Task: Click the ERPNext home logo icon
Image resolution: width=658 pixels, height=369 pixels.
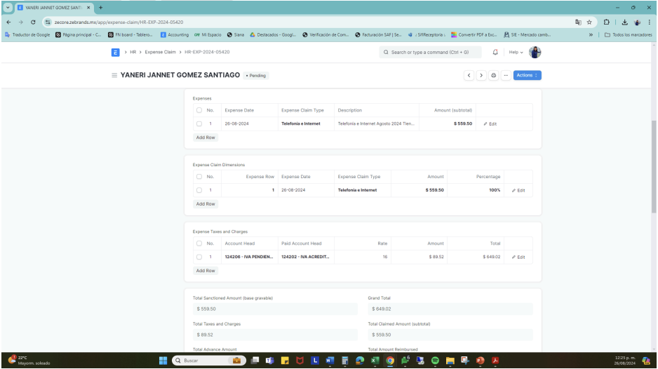Action: (x=115, y=52)
